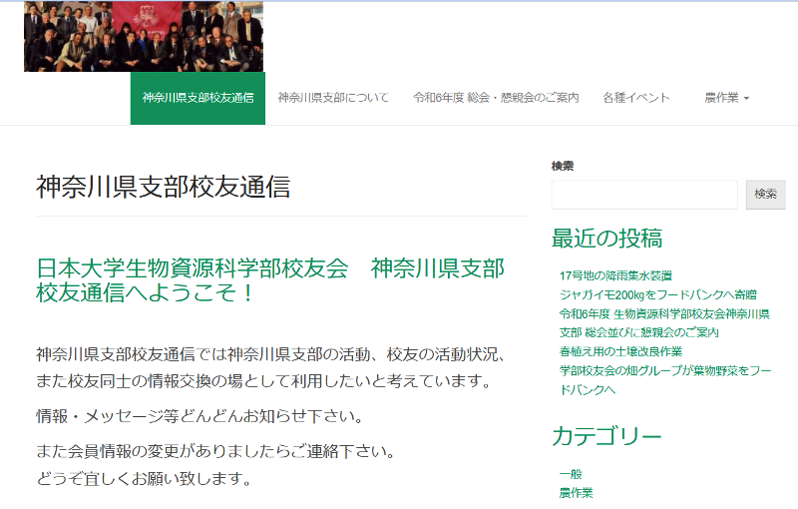Viewport: 798px width, 509px height.
Task: Open the 農作業 category link in sidebar
Action: tap(577, 493)
